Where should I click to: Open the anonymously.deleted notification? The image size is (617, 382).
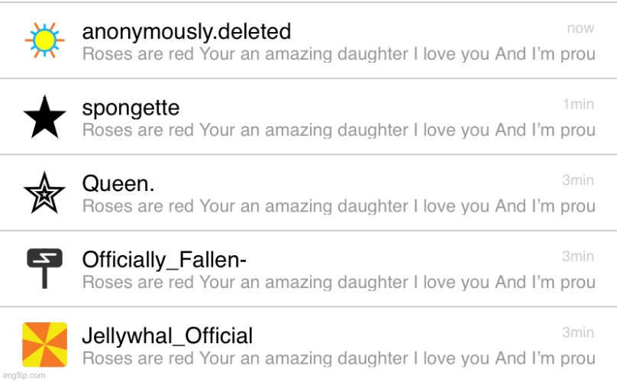(308, 40)
